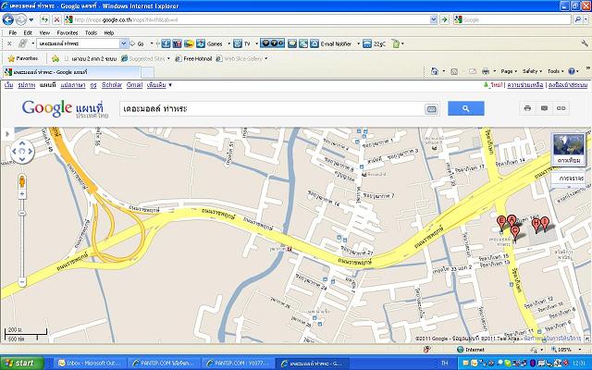The image size is (592, 370).
Task: Click the Scholar link in Google bar
Action: click(112, 85)
